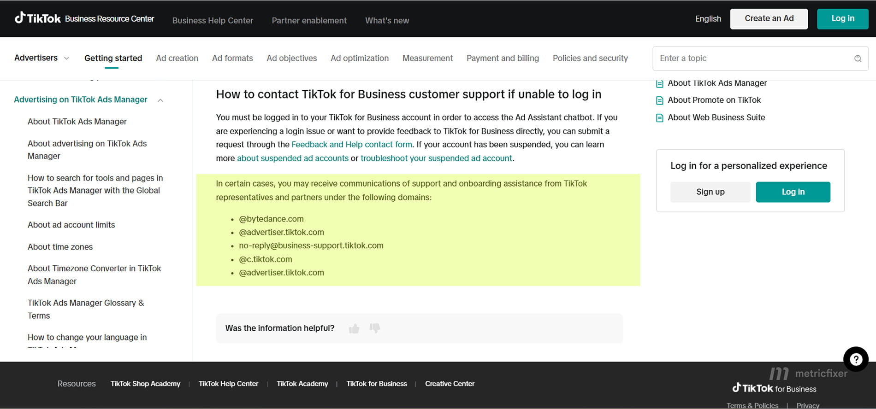The height and width of the screenshot is (409, 876).
Task: Open TikTok Ads Manager Glossary & Terms item
Action: click(x=86, y=309)
